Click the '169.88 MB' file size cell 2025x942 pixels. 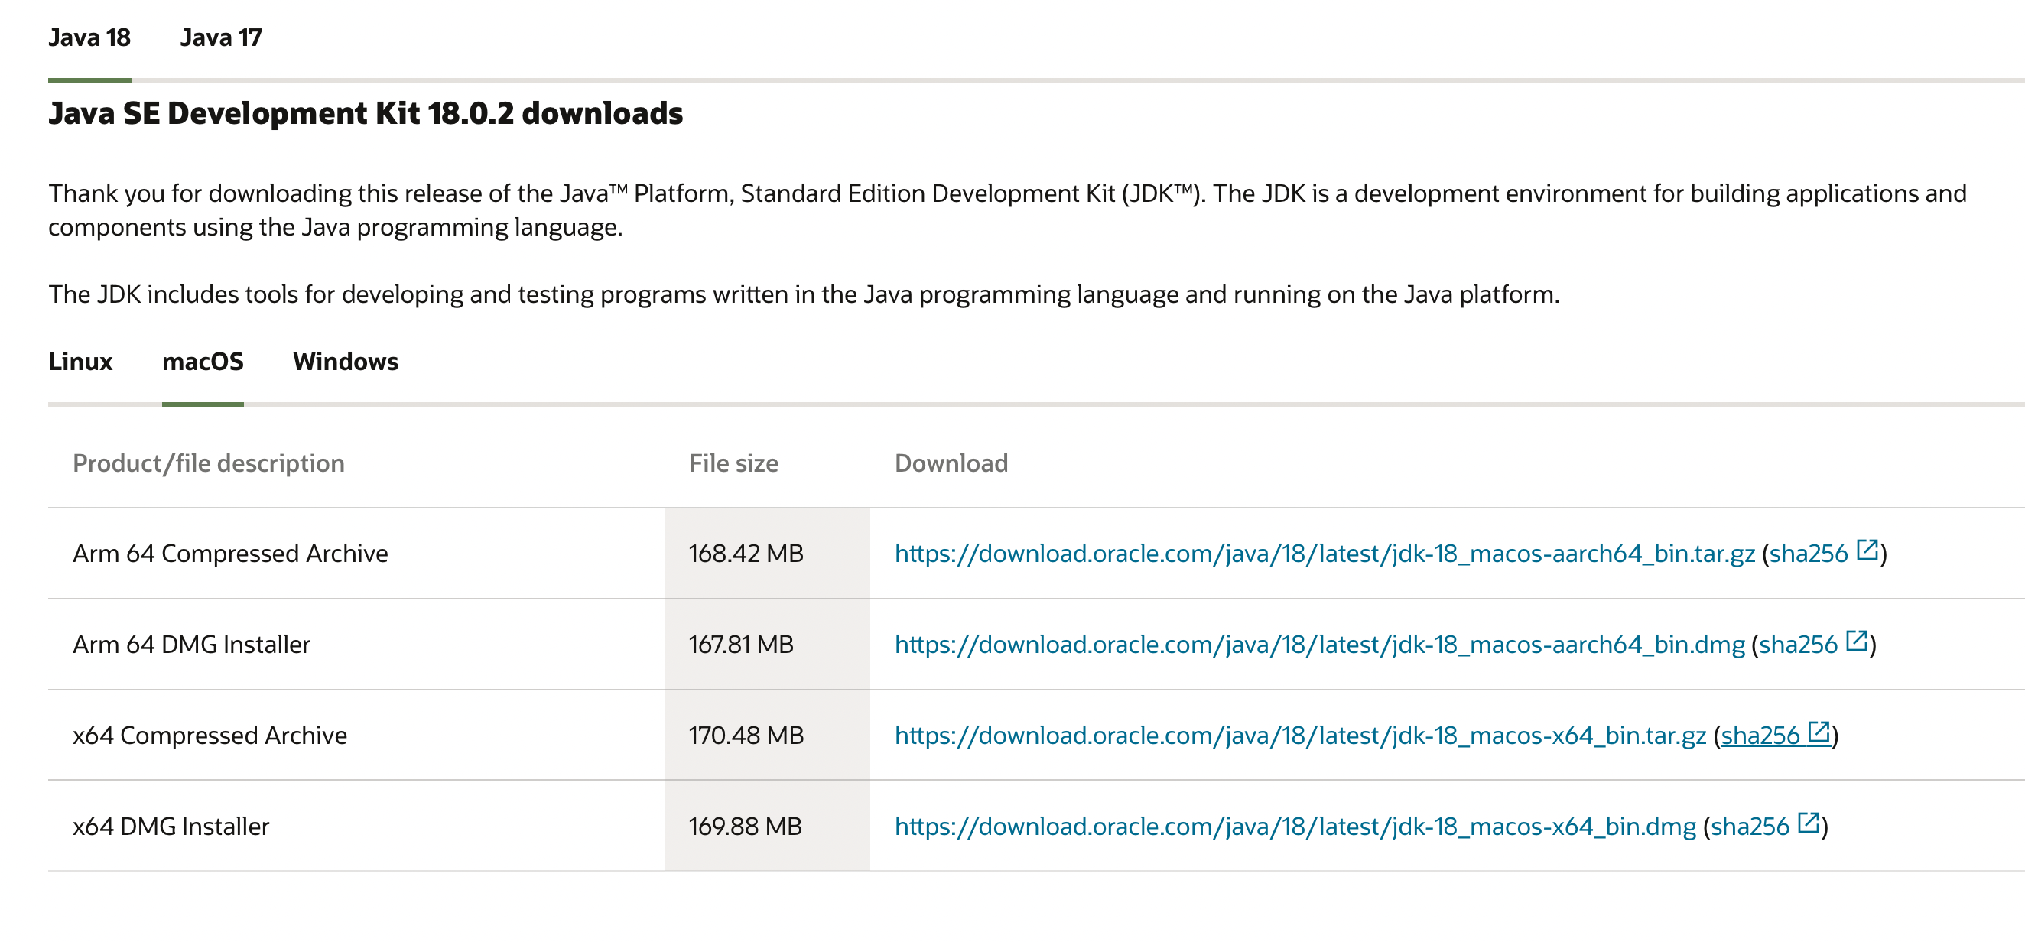767,827
